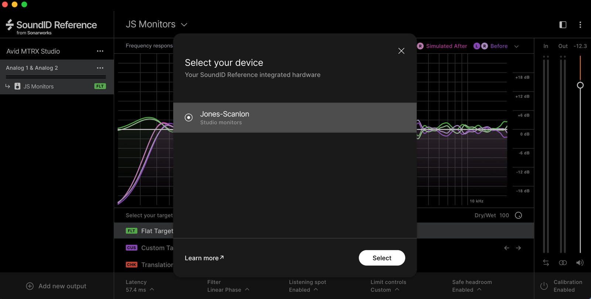Viewport: 591px width, 299px height.
Task: Open the Learn more link
Action: click(204, 258)
